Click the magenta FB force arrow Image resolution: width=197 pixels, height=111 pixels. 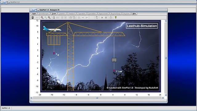(x=54, y=53)
